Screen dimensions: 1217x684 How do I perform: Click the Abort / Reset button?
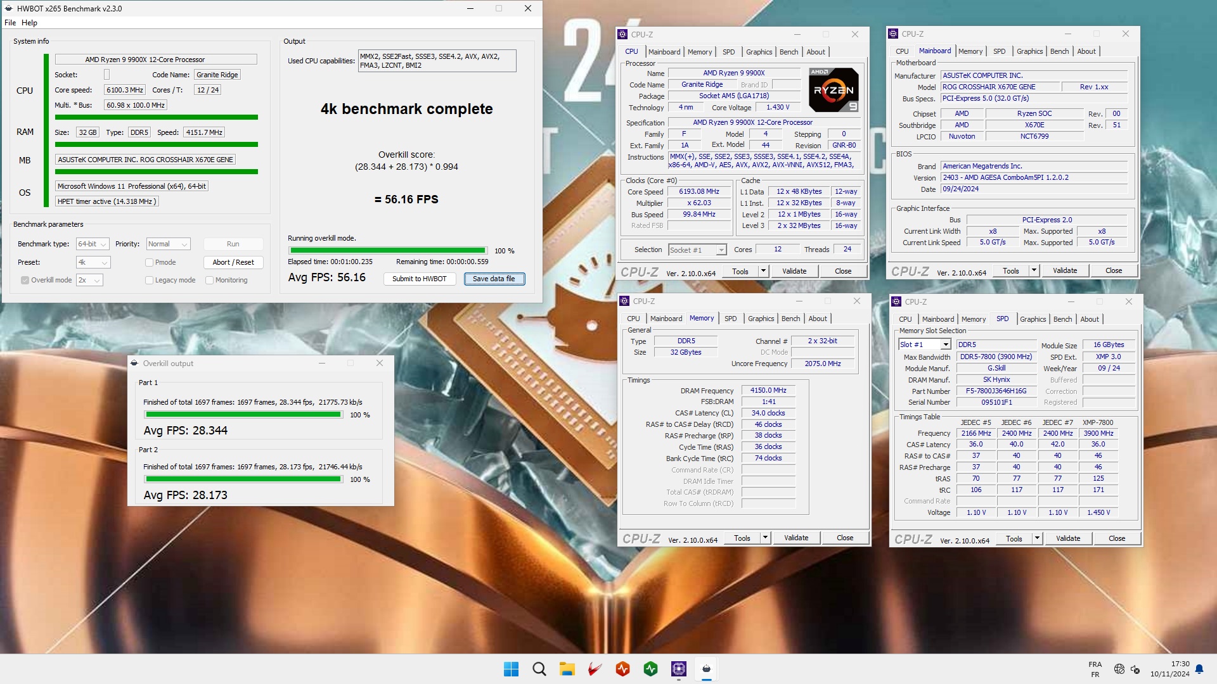[233, 262]
